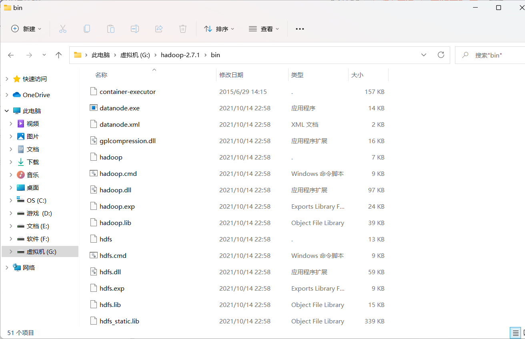
Task: Select hdfs.lib file name
Action: (x=110, y=305)
